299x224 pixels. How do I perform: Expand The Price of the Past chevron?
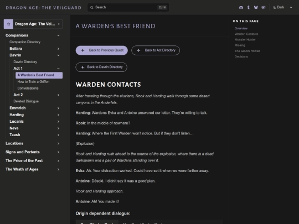tap(58, 161)
